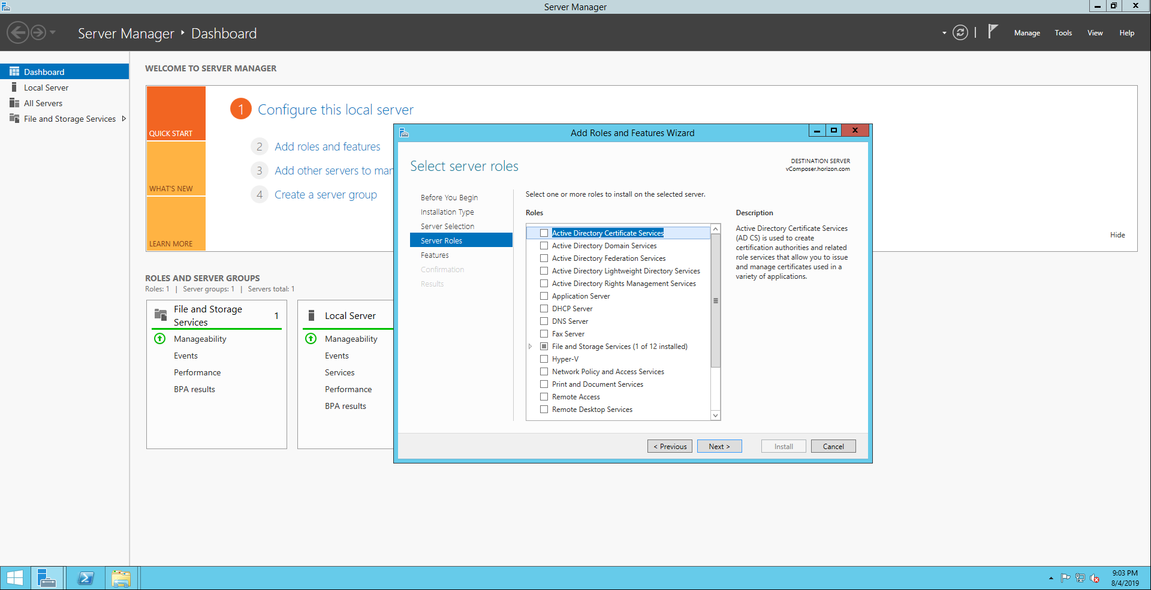Click the Windows Start button
The width and height of the screenshot is (1151, 590).
14,578
